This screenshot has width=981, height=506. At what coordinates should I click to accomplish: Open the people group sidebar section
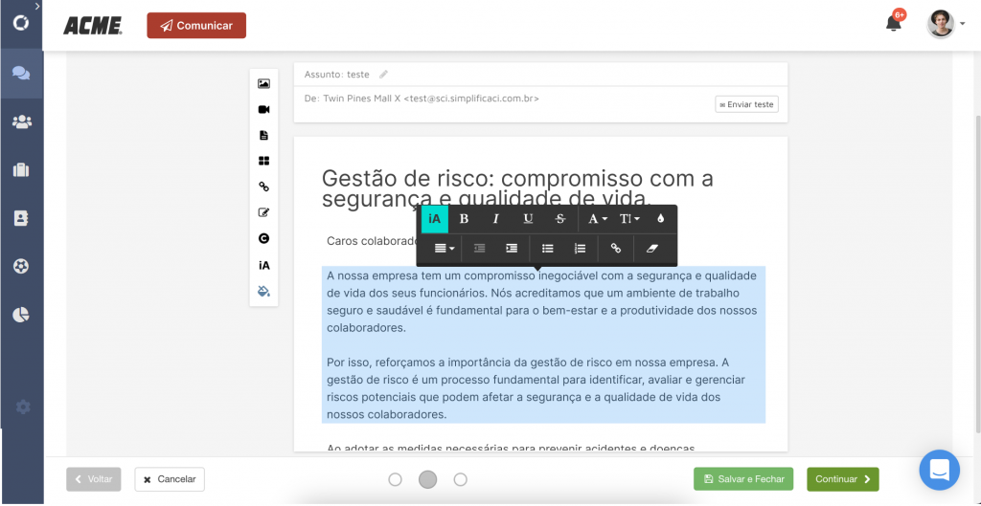coord(21,121)
